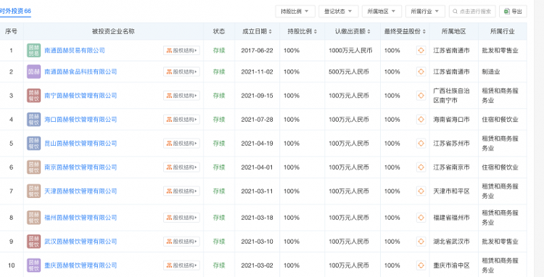This screenshot has width=544, height=277.
Task: Open 股权结构 for 武汉茵赫餐饮管理有限公司
Action: pyautogui.click(x=181, y=241)
